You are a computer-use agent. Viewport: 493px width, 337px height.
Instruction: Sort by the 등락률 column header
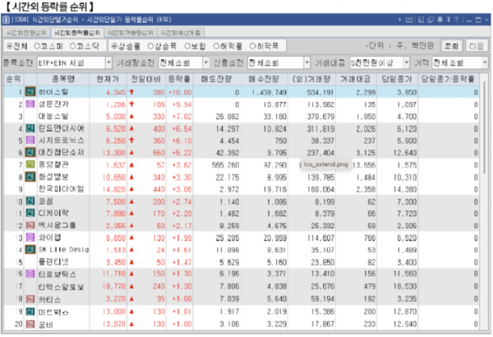[x=179, y=79]
